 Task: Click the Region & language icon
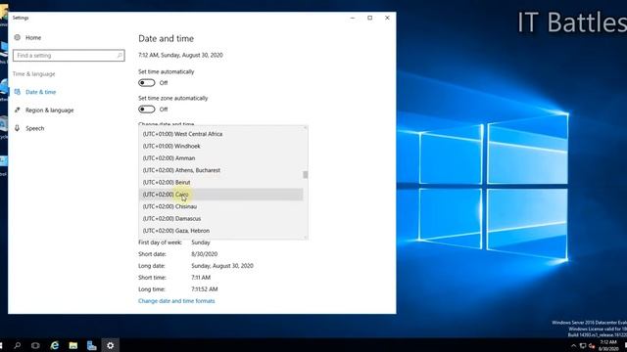18,110
